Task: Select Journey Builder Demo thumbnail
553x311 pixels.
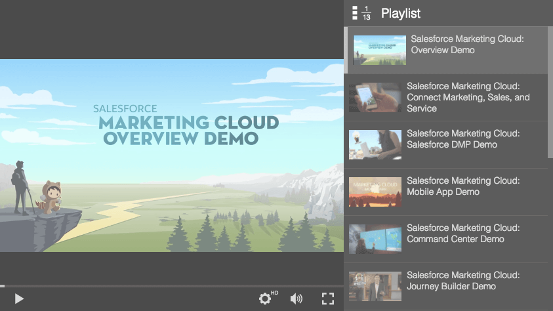Action: (x=375, y=286)
